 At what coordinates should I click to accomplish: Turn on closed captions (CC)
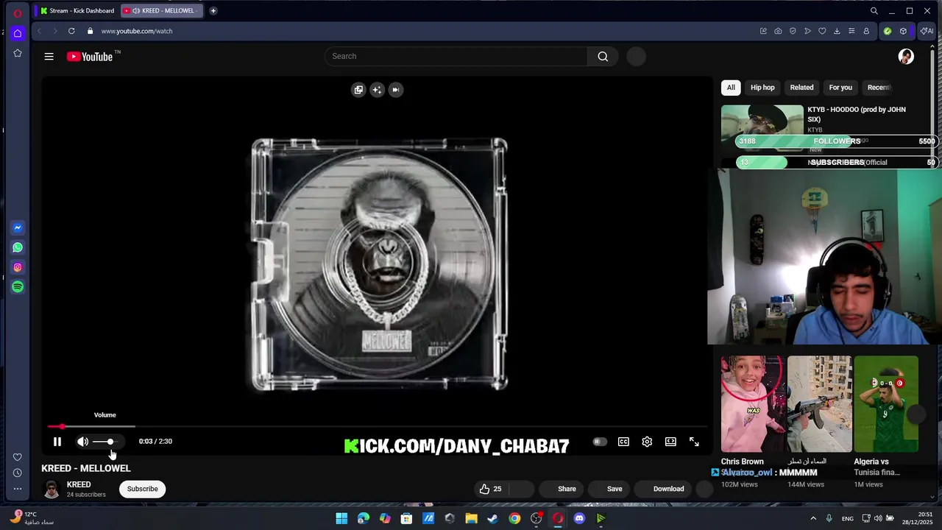[623, 442]
